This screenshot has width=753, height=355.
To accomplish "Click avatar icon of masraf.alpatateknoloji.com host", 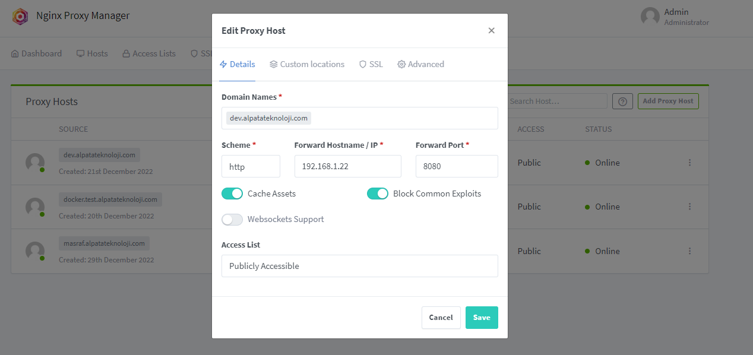I will [35, 251].
